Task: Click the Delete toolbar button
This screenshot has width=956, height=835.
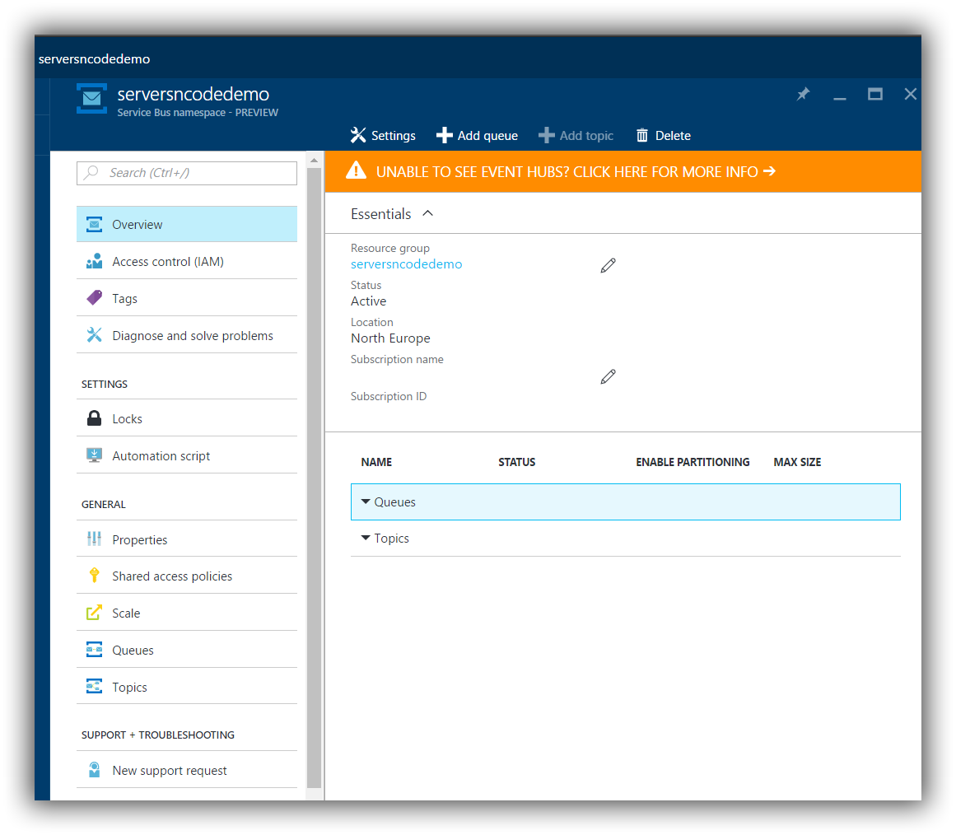Action: click(x=664, y=135)
